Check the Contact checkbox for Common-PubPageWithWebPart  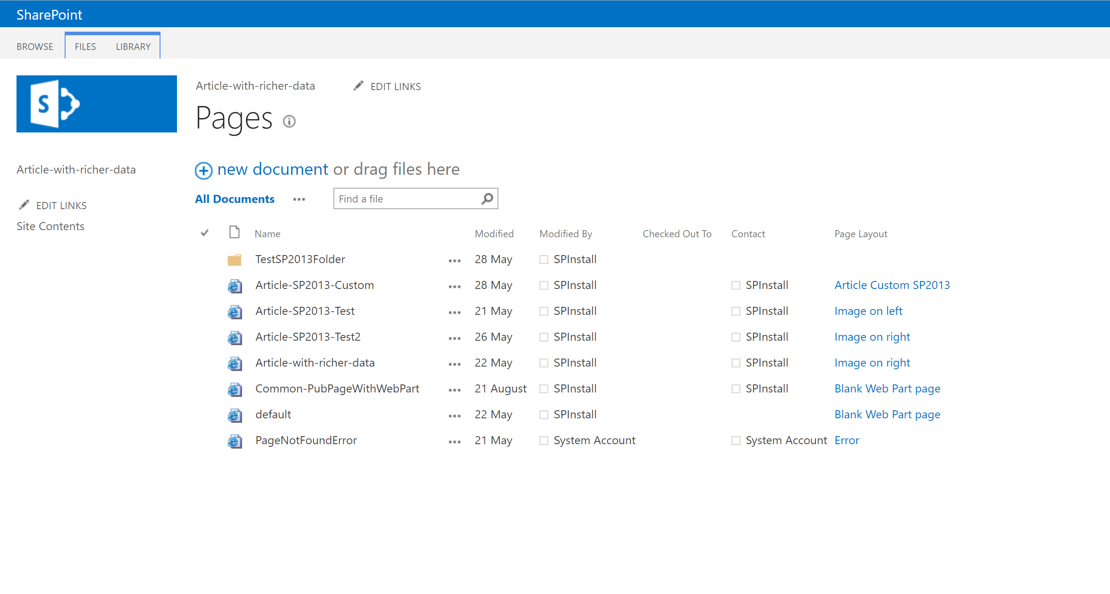735,388
